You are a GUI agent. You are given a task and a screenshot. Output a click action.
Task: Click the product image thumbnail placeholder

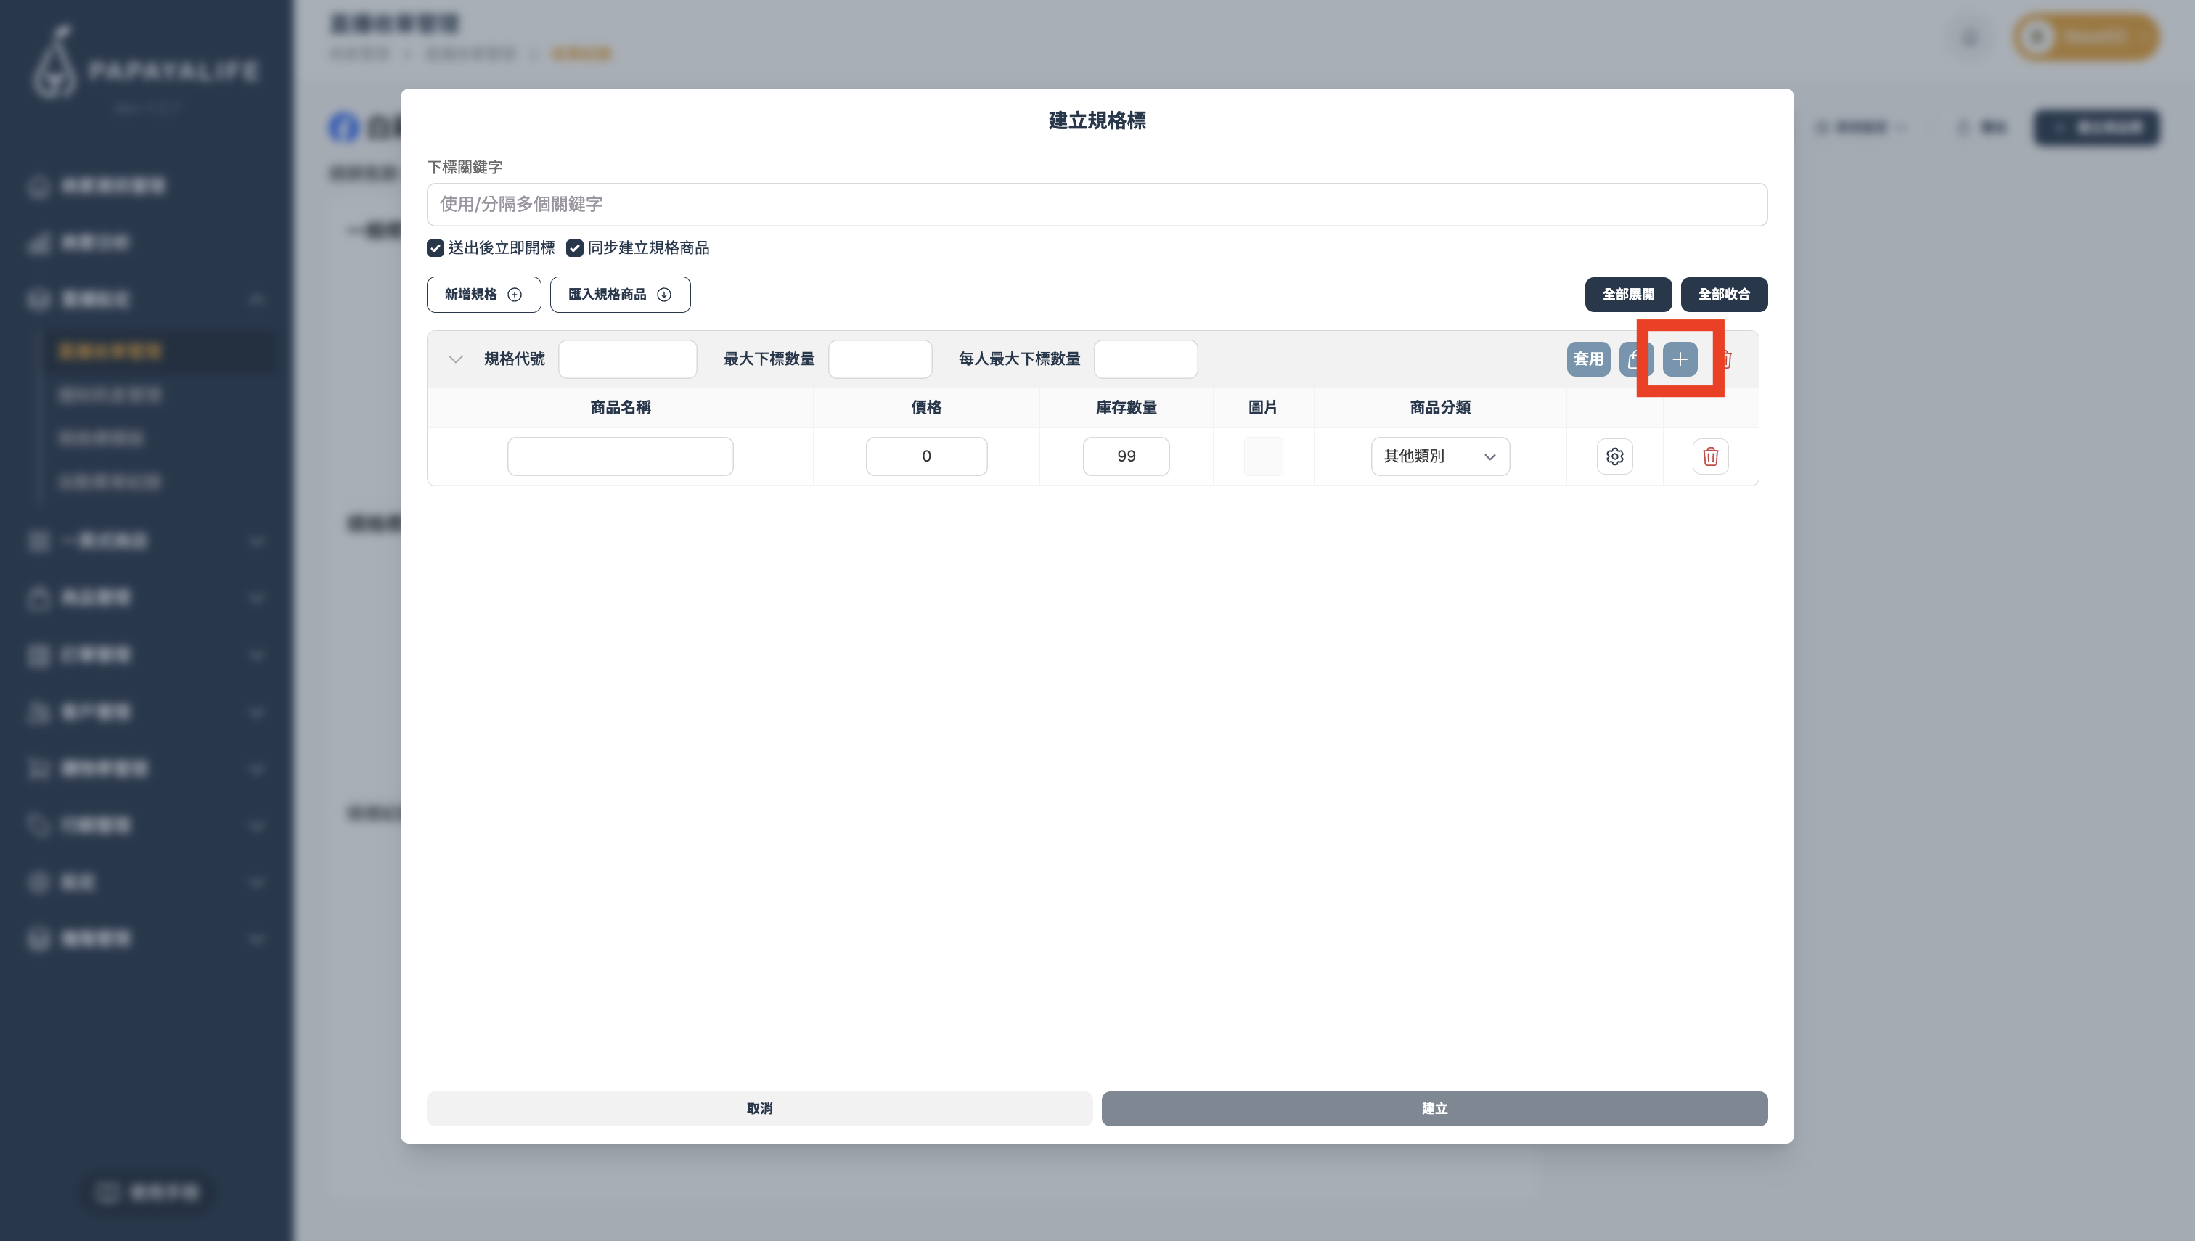pos(1262,456)
